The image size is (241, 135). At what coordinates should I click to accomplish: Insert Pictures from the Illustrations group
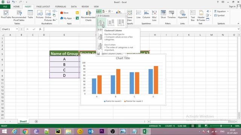coord(40,15)
